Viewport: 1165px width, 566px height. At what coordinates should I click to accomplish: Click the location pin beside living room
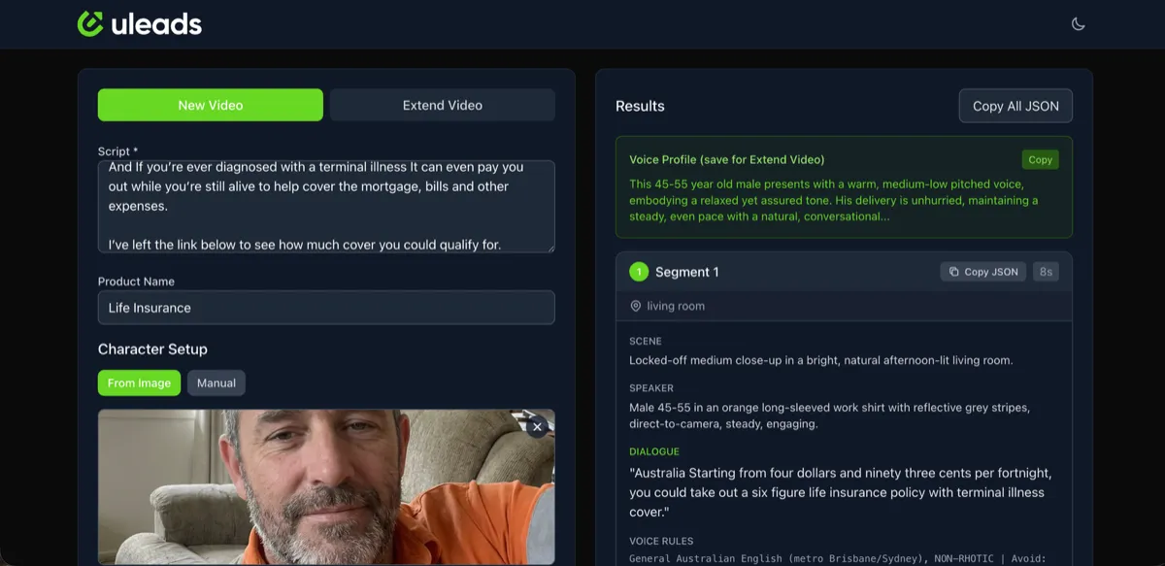pos(635,305)
